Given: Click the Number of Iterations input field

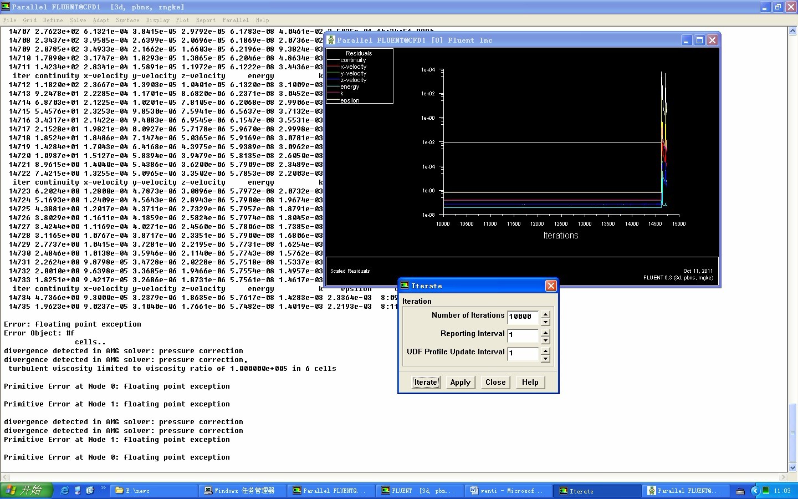Looking at the screenshot, I should 523,317.
